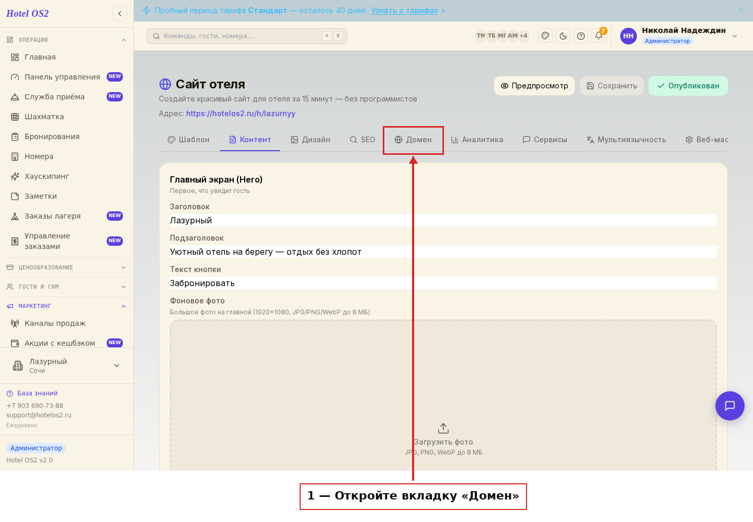The image size is (753, 522).
Task: Open Заметки section
Action: 66,196
